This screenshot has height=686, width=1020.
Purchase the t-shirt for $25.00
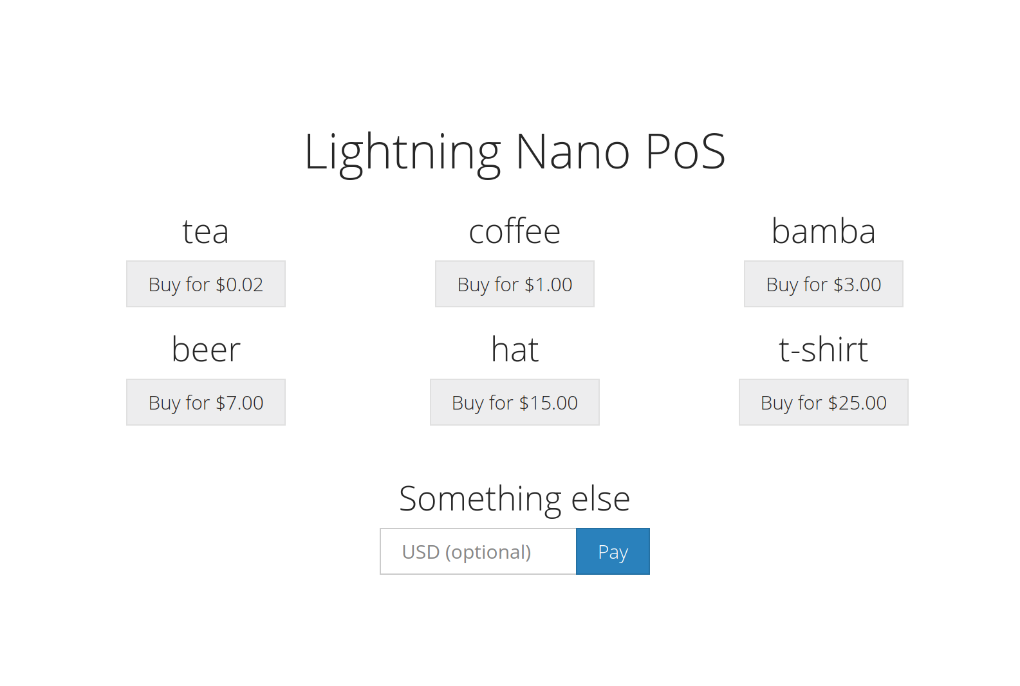[824, 402]
